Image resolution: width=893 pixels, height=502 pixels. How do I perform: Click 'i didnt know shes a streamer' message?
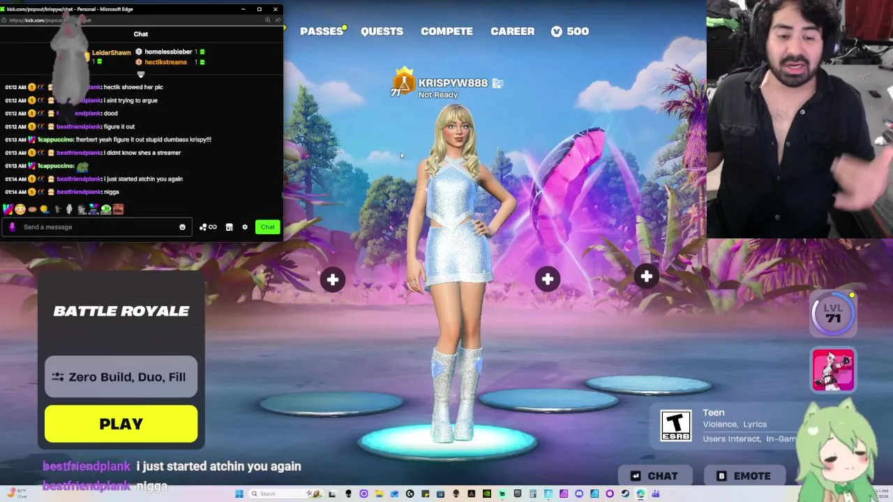142,153
